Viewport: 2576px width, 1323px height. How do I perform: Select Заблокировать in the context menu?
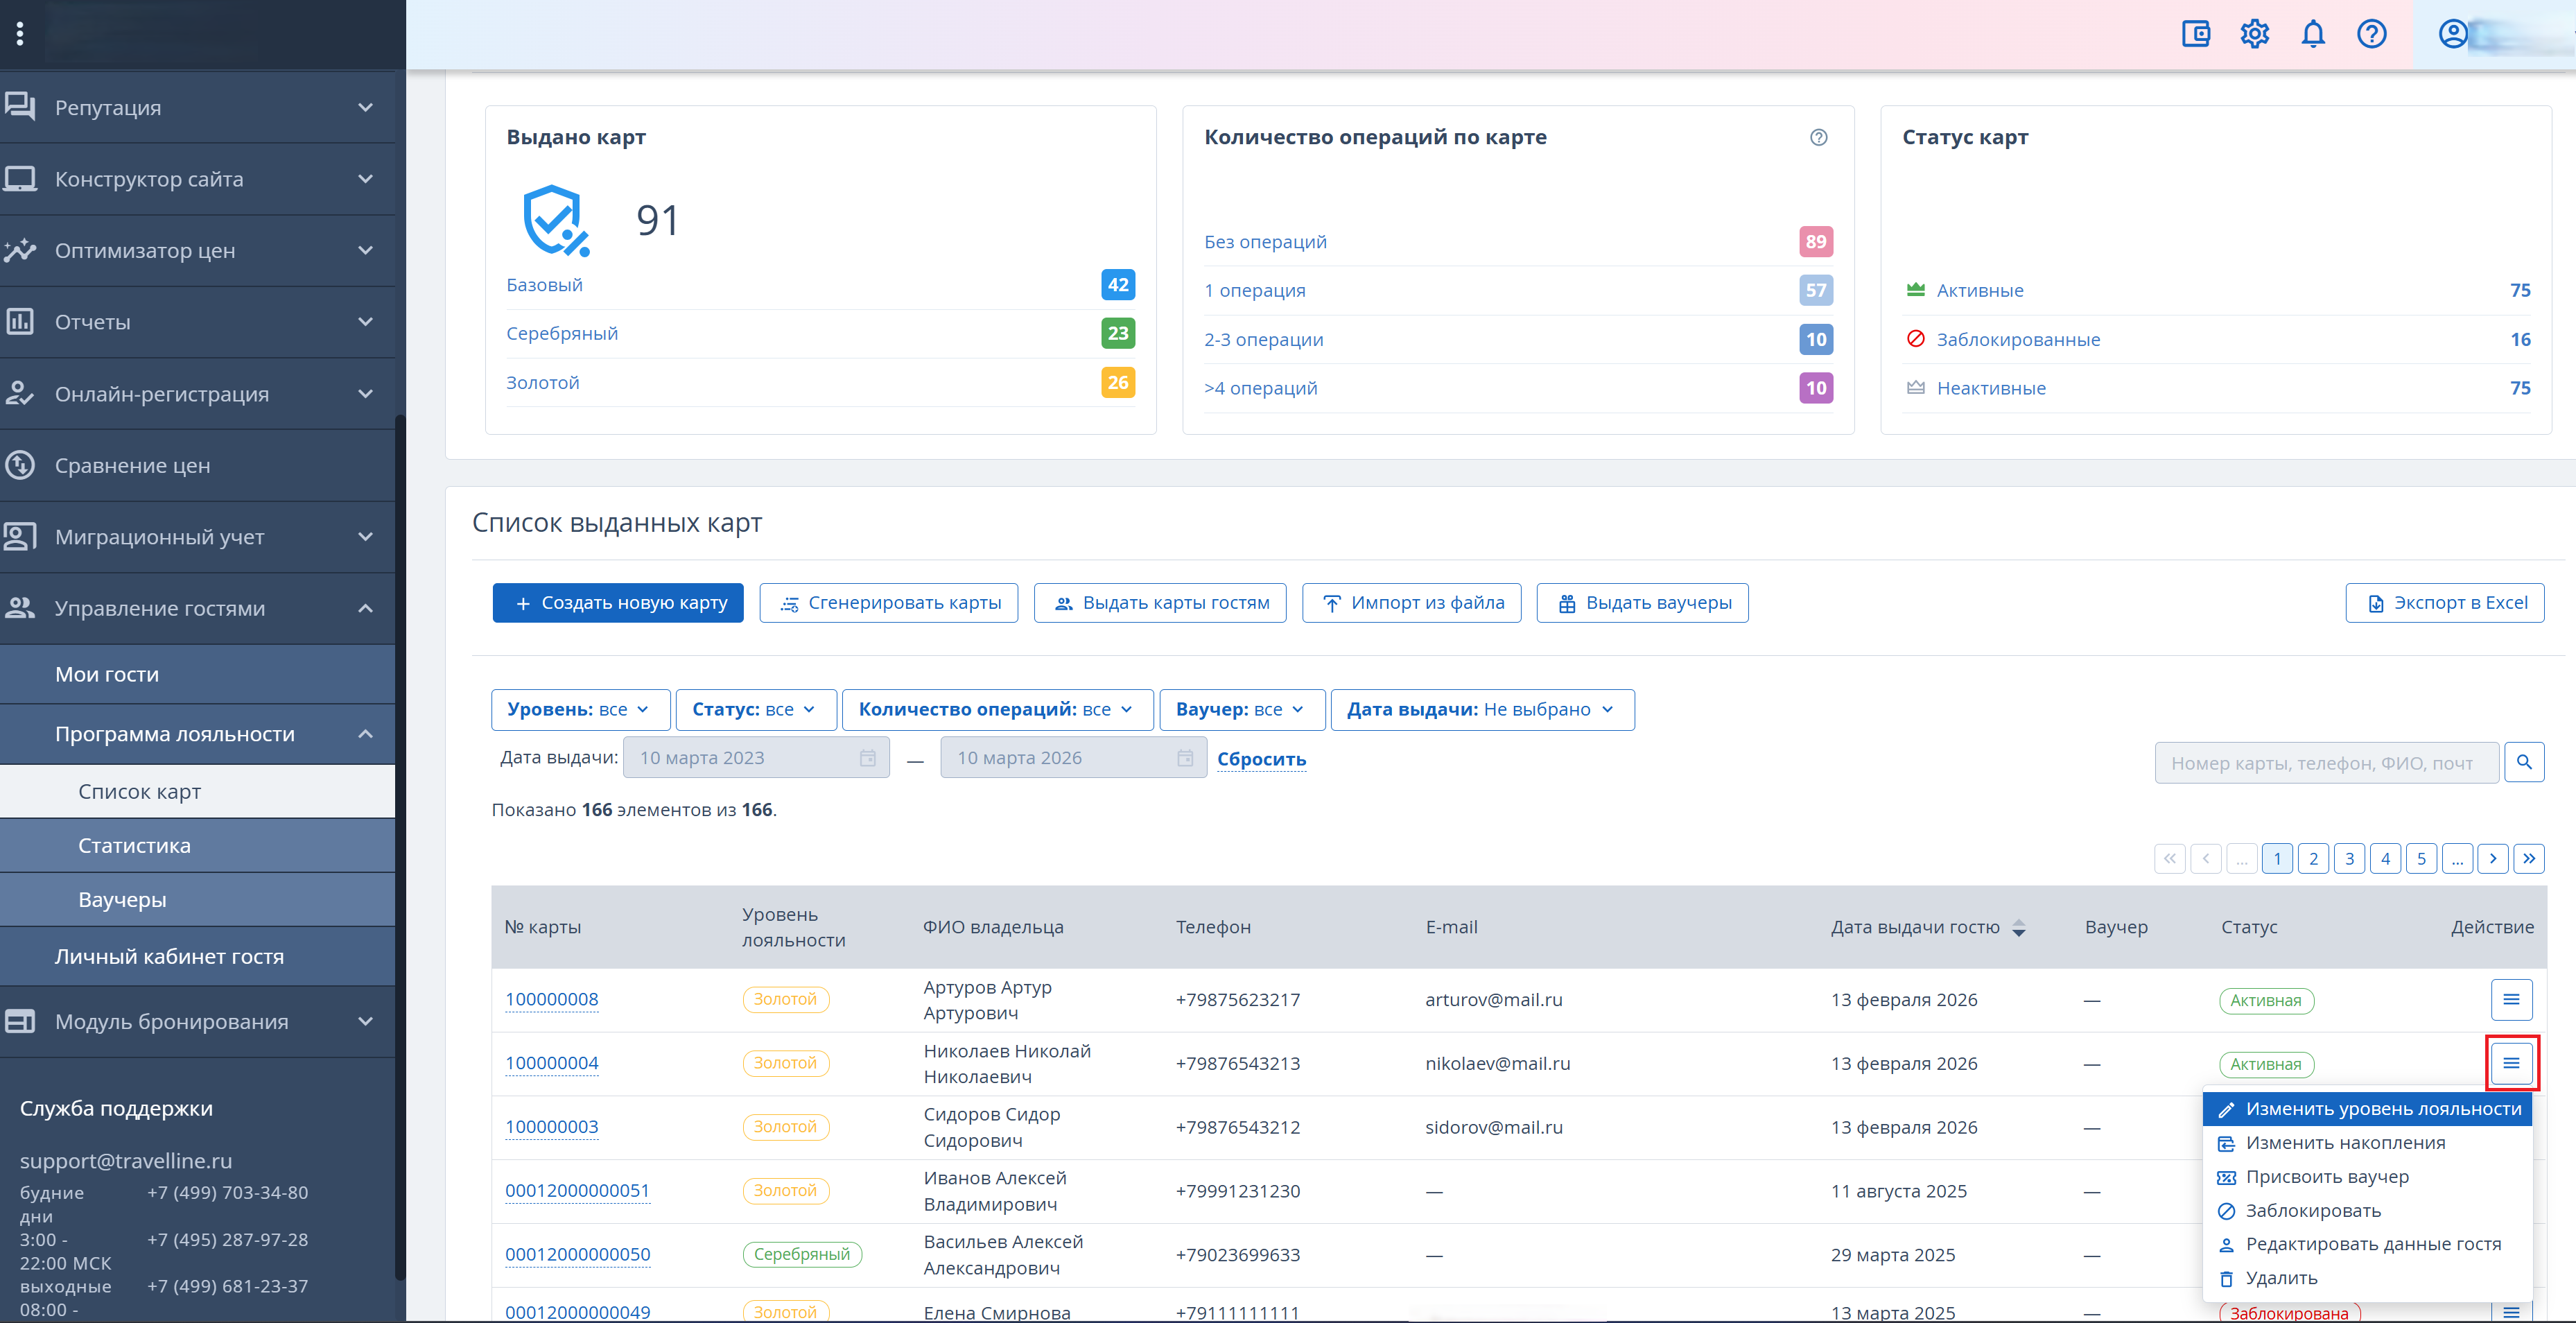(2312, 1210)
